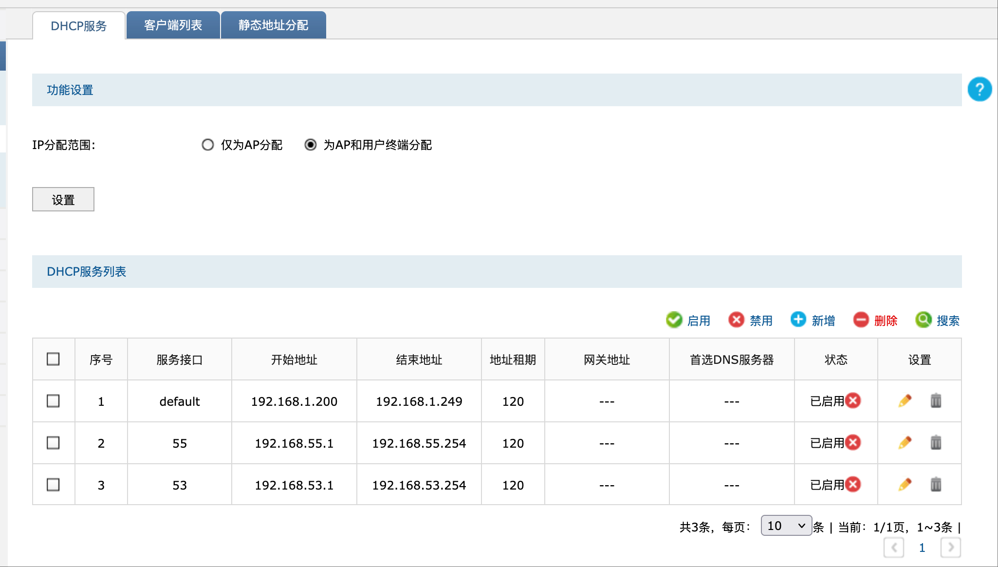Click page number 1 in pagination
The width and height of the screenshot is (998, 567).
point(922,548)
